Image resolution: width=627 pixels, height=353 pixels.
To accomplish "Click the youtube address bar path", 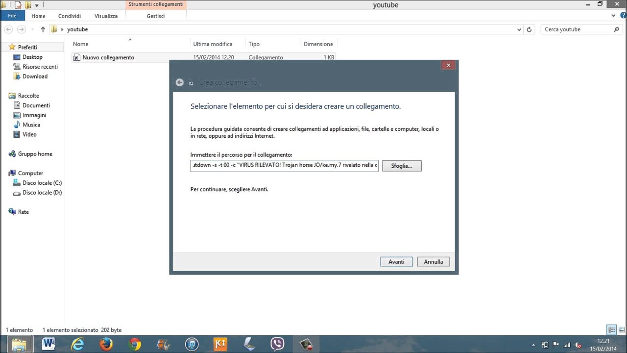I will pyautogui.click(x=77, y=29).
